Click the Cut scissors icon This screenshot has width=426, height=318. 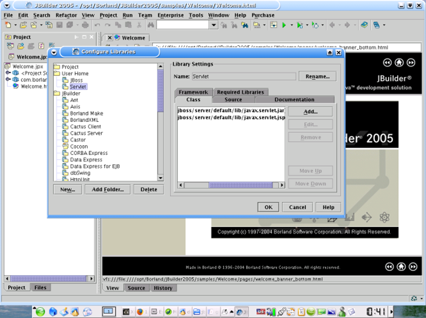[x=139, y=25]
